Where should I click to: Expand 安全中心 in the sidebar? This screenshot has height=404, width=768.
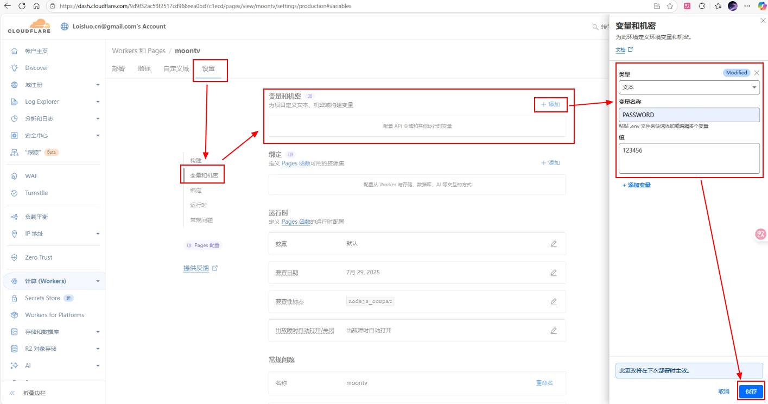click(x=98, y=135)
